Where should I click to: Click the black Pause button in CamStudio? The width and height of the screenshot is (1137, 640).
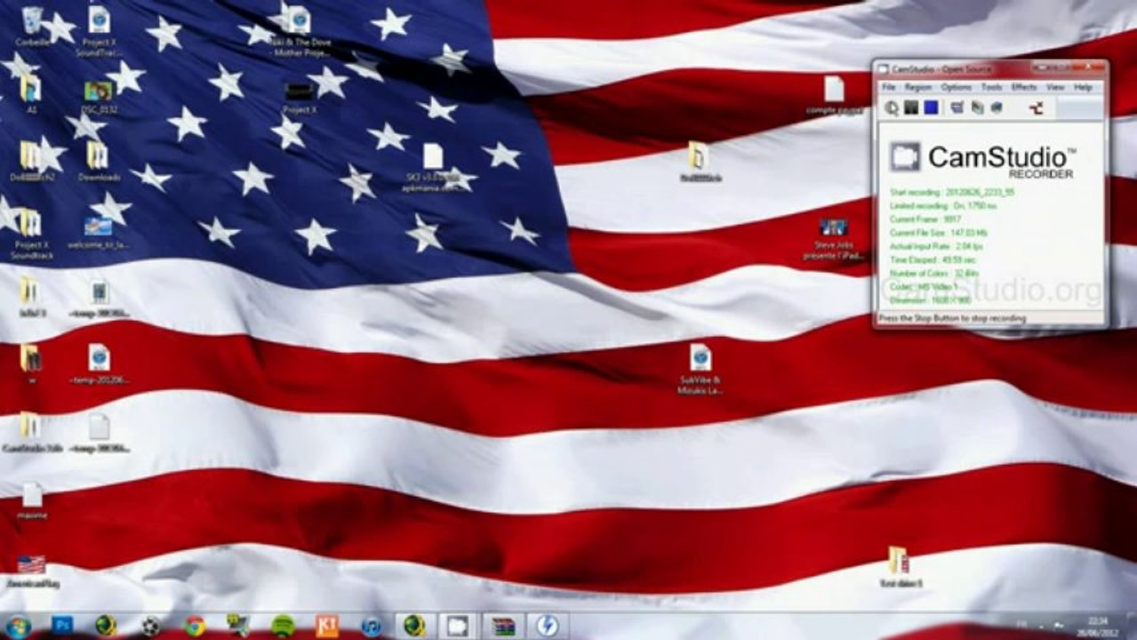click(x=911, y=108)
